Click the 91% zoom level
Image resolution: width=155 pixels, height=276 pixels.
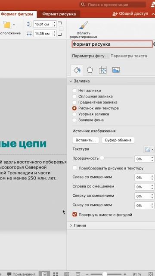(137, 274)
